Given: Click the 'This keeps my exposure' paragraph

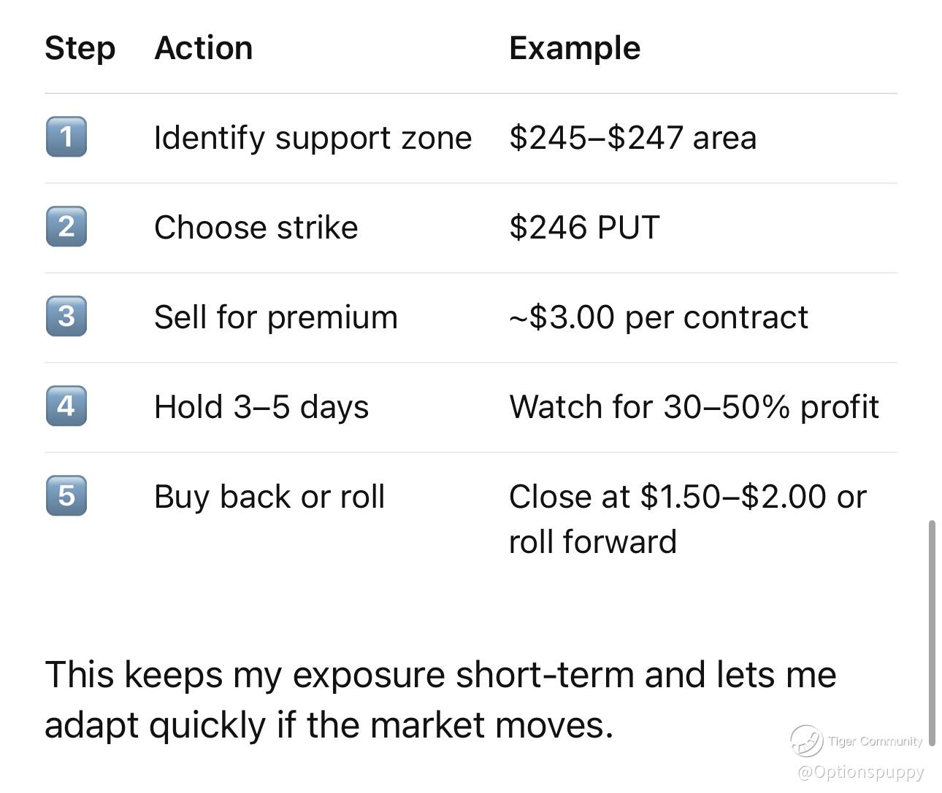Looking at the screenshot, I should tap(440, 699).
